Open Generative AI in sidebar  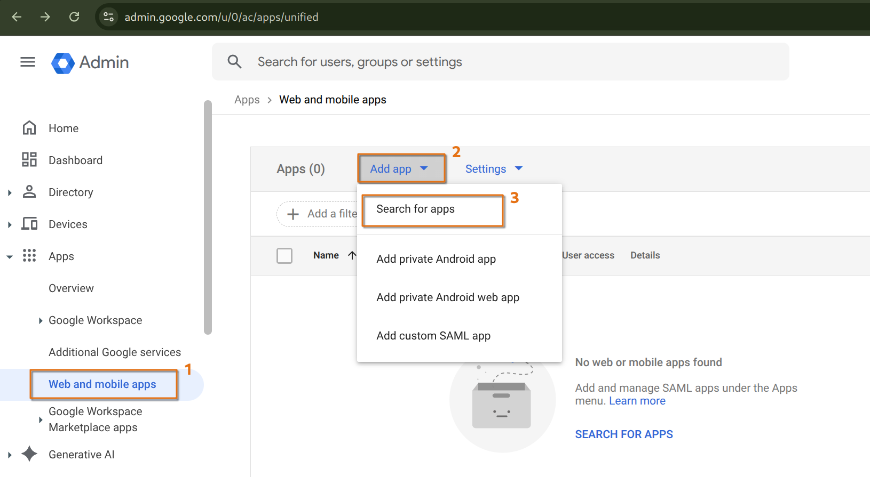click(x=82, y=455)
